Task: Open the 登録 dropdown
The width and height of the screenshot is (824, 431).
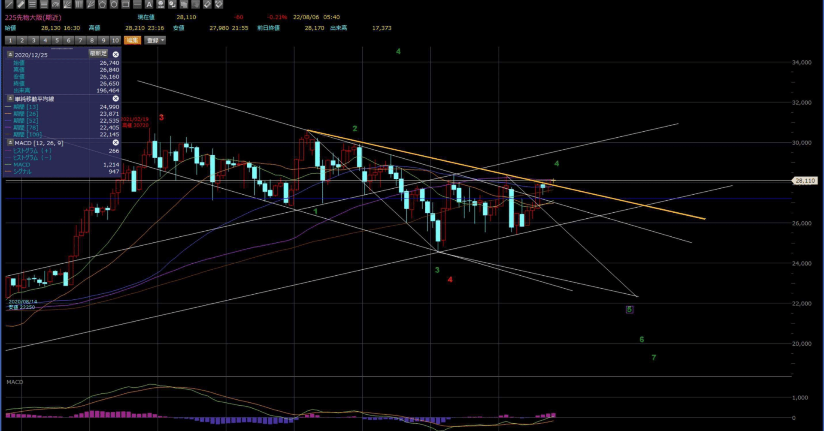Action: [155, 40]
